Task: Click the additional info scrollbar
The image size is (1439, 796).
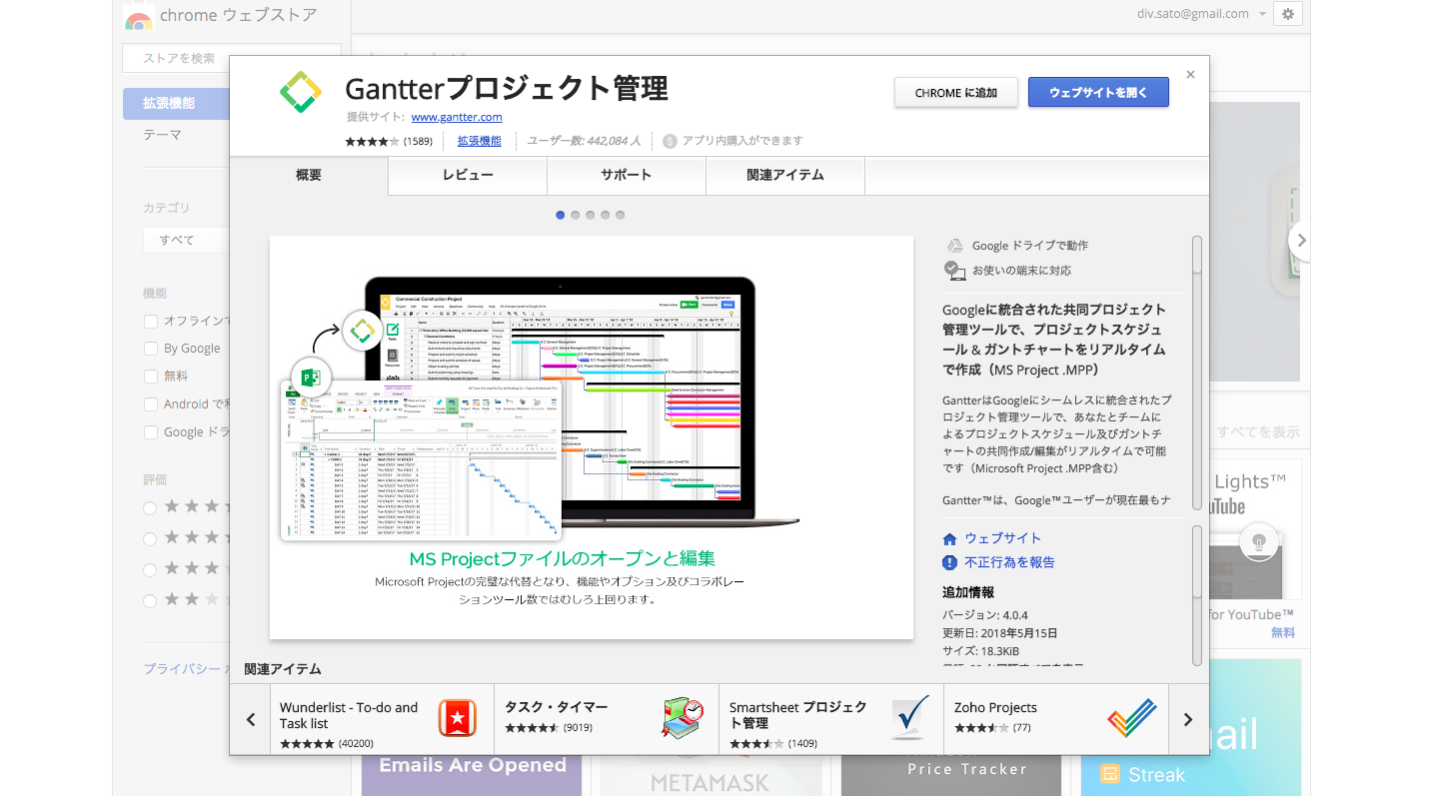Action: [x=1197, y=595]
